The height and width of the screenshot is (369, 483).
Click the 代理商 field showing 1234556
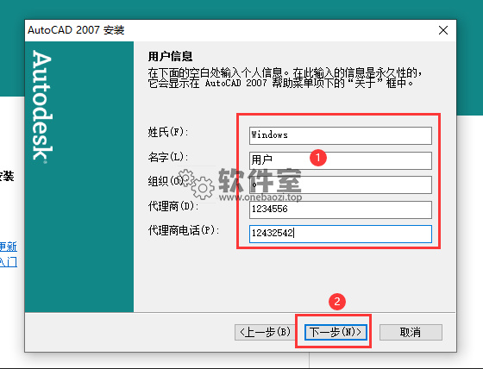click(341, 210)
